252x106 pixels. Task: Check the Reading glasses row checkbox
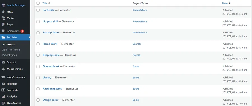(x=38, y=89)
